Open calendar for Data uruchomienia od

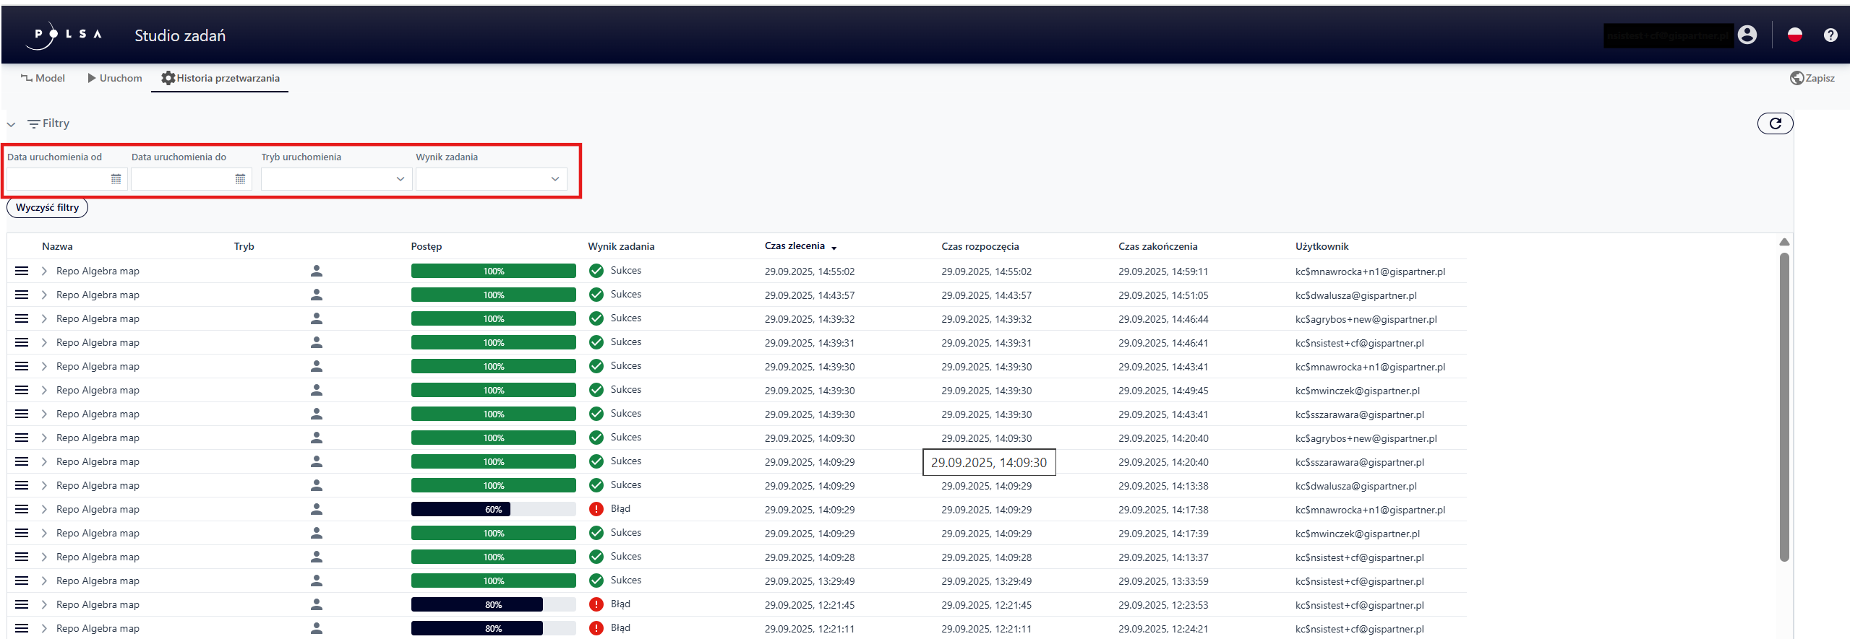[116, 179]
